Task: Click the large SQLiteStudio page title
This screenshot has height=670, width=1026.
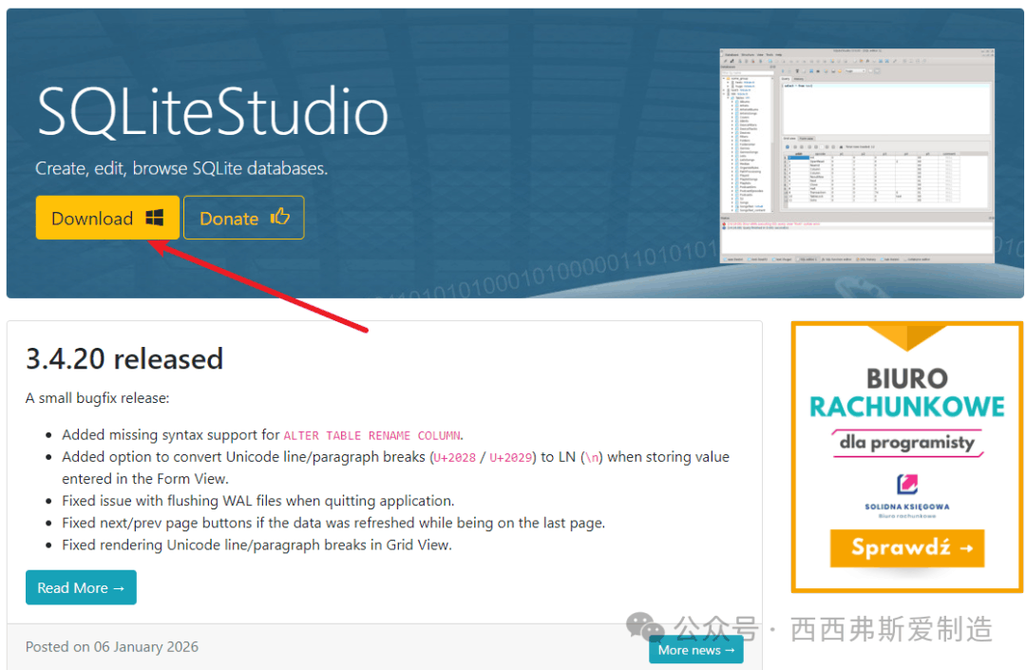Action: [213, 113]
